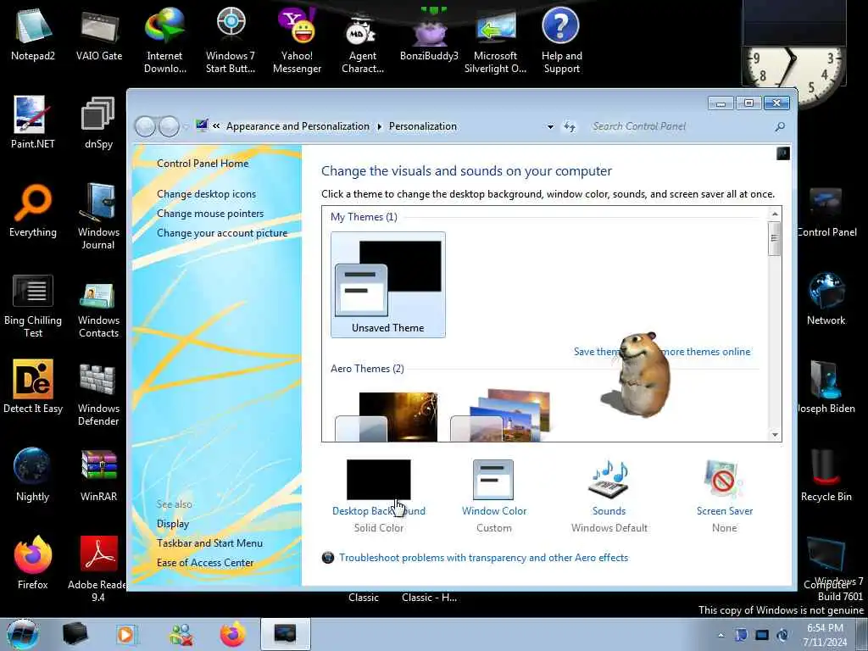The height and width of the screenshot is (651, 868).
Task: Click Personalization breadcrumb item
Action: [423, 126]
